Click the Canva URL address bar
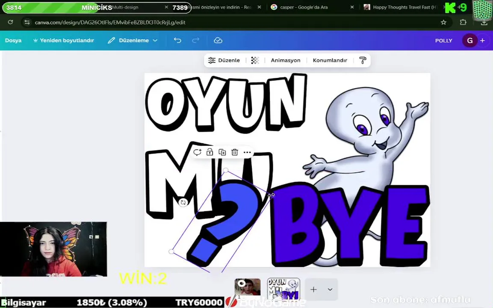The image size is (493, 308). (x=110, y=22)
